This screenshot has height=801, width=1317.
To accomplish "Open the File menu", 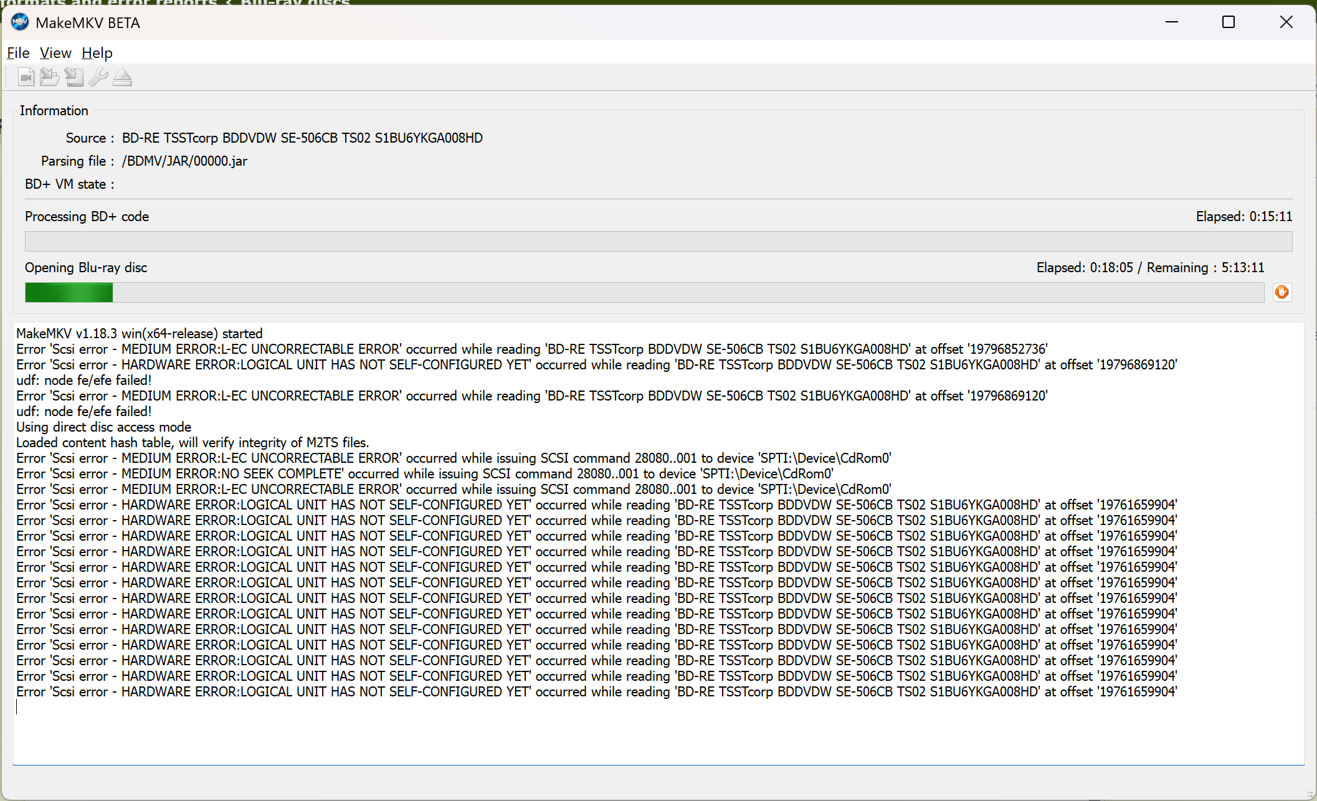I will (x=18, y=53).
